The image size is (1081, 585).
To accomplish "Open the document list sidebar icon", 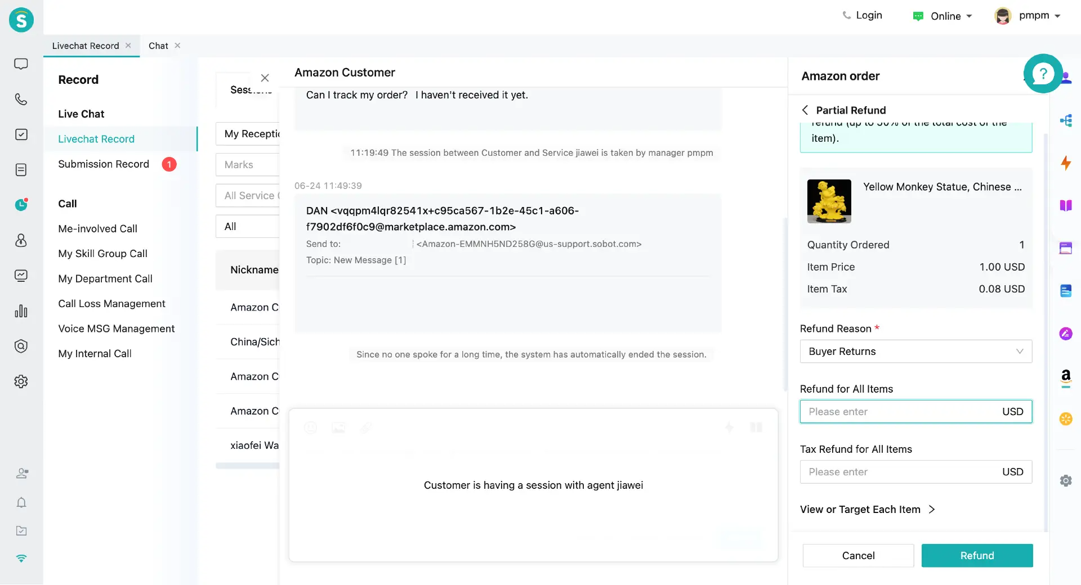I will point(21,170).
